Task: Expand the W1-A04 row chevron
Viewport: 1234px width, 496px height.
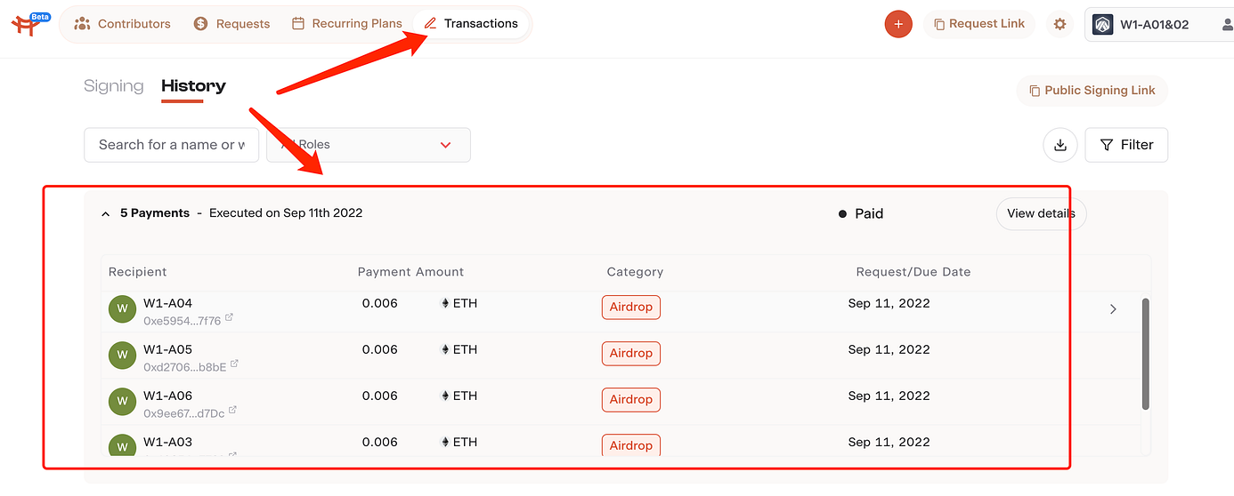Action: (x=1113, y=309)
